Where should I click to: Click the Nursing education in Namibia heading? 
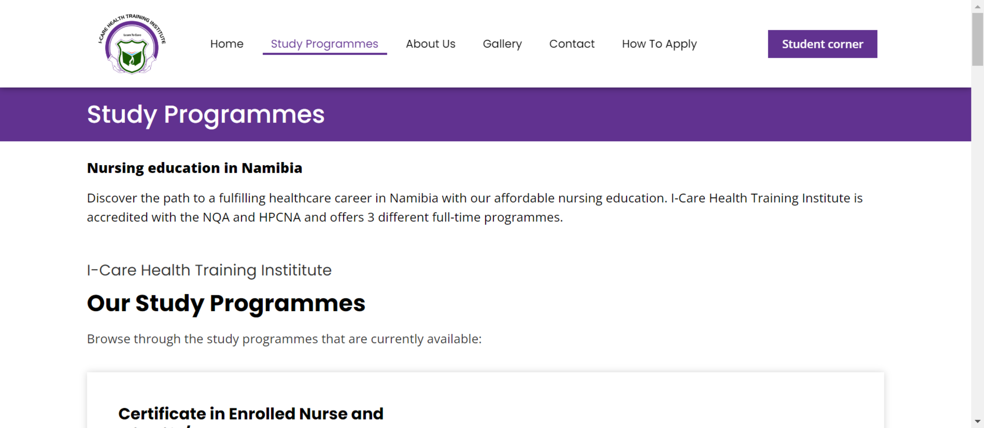(x=195, y=167)
